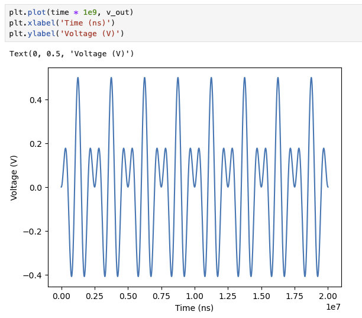Click the plt.ylabel line in the code
This screenshot has height=318, width=362.
[x=70, y=34]
